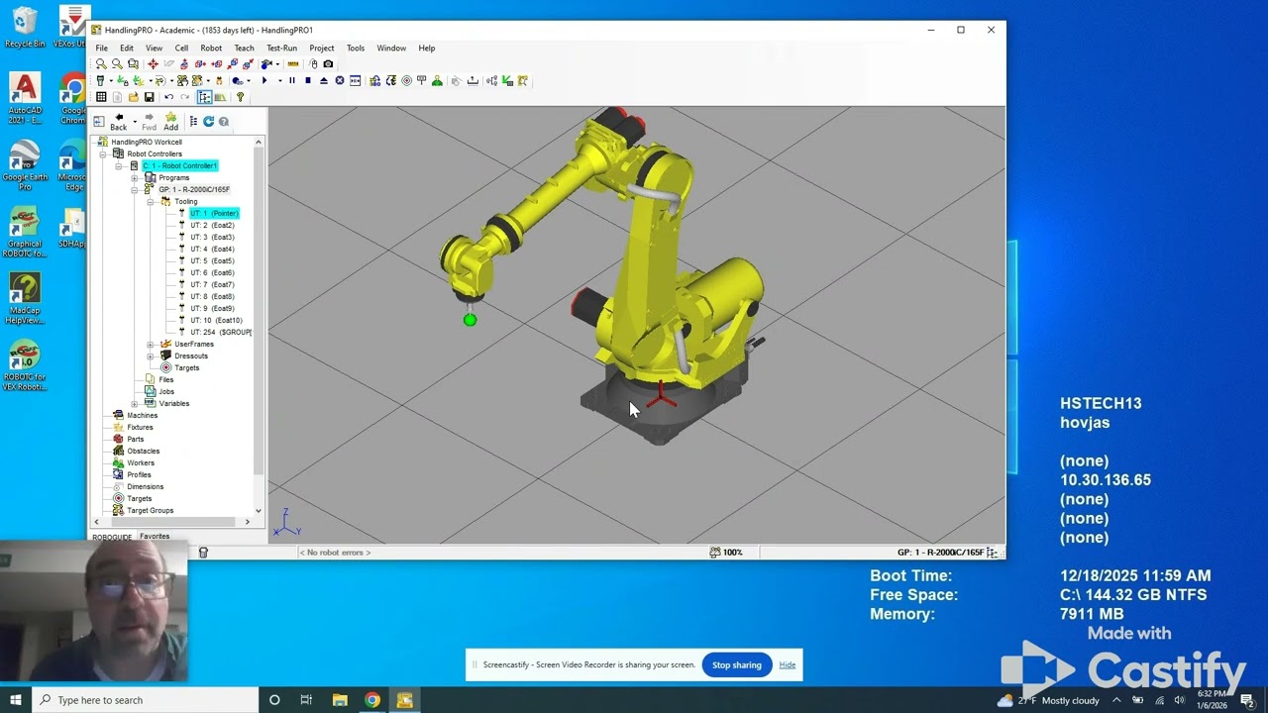Screen dimensions: 1268x713
Task: Click the Windows Start button
Action: [x=15, y=700]
